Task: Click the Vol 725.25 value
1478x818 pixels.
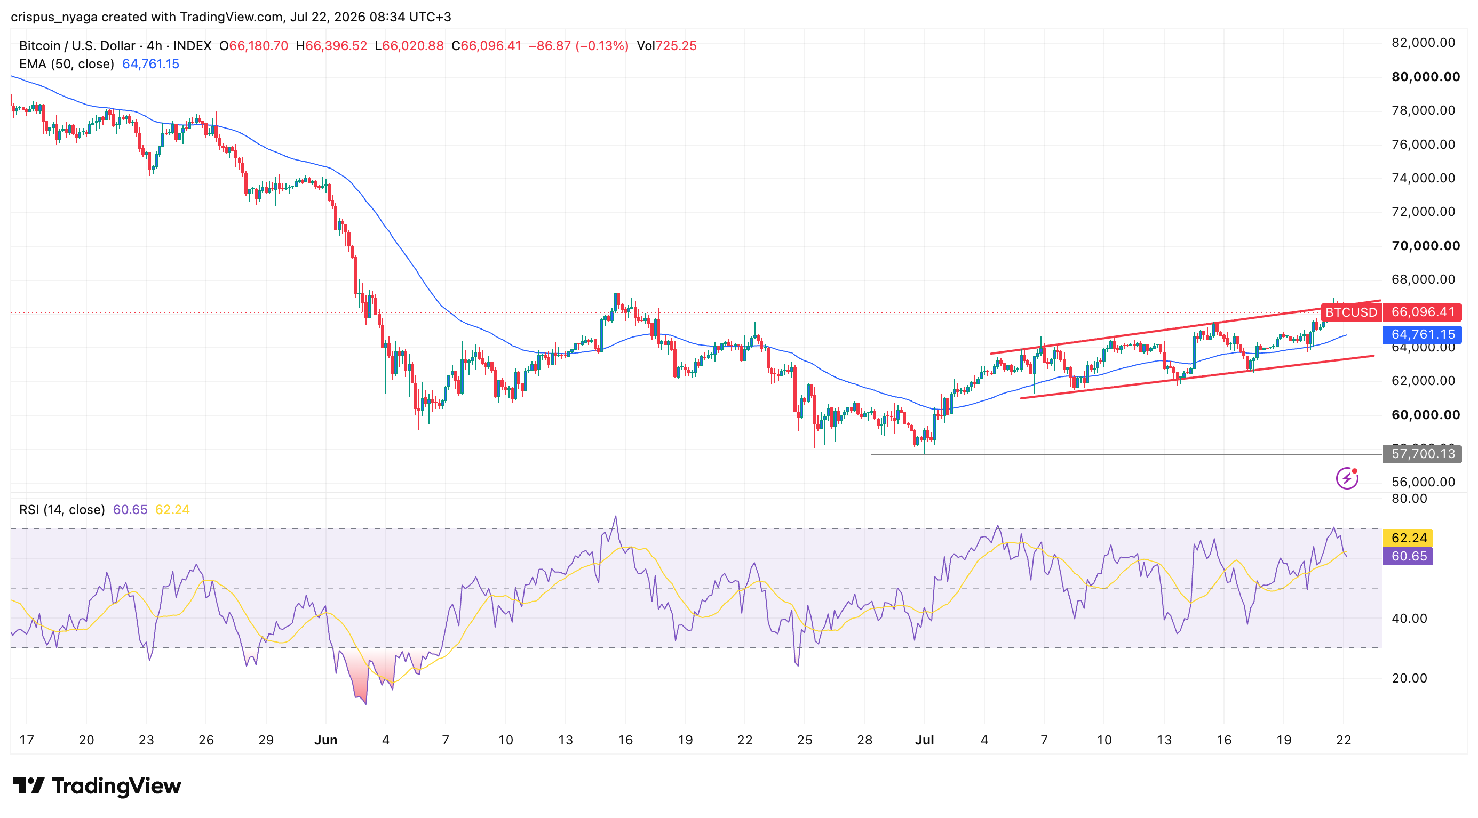Action: [667, 46]
